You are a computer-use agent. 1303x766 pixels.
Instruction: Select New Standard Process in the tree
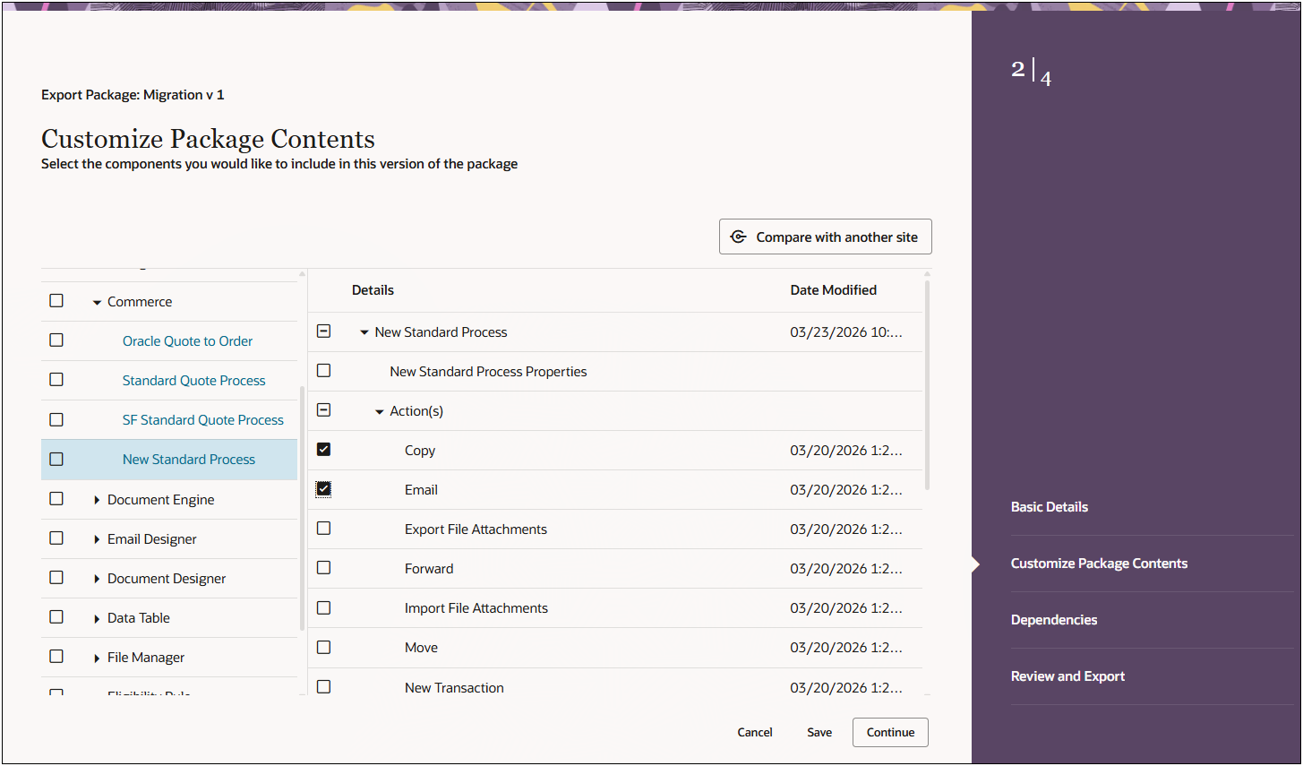pos(189,459)
